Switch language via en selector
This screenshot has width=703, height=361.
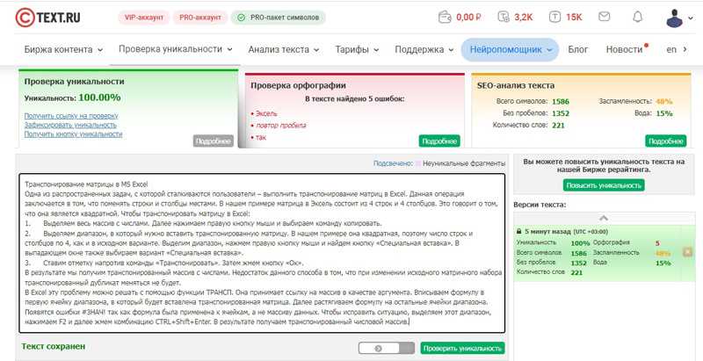click(676, 49)
